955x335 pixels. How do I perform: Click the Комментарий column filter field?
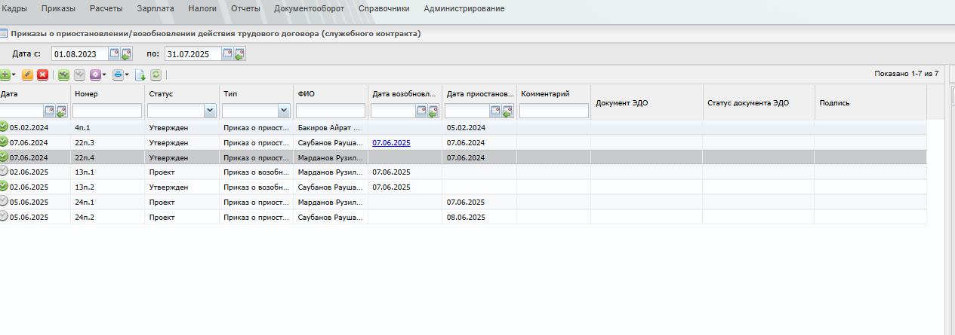(554, 111)
